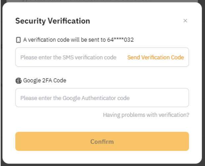Click the 'Please enter the Google Authenticator' placeholder
Screen dimensions: 205x166
(75, 98)
